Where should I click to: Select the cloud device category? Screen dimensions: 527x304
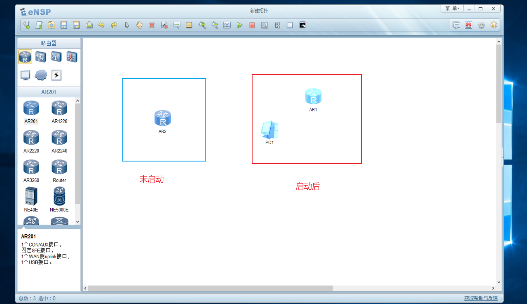point(41,75)
